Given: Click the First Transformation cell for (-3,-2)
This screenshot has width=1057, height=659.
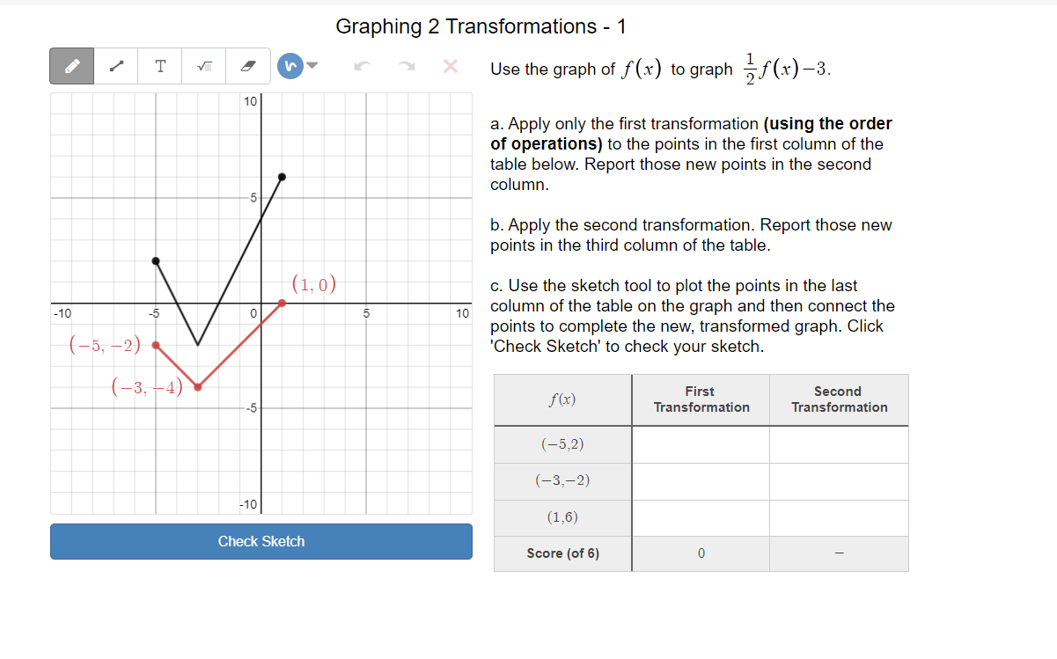Looking at the screenshot, I should [x=701, y=481].
